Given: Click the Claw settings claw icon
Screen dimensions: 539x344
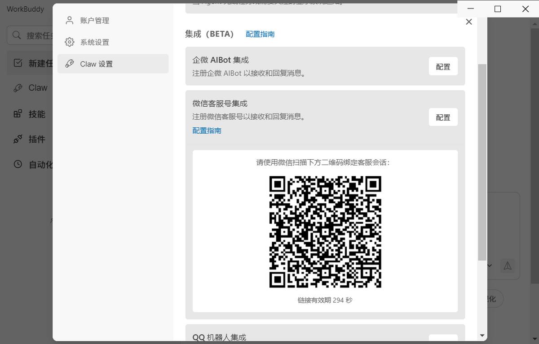Looking at the screenshot, I should pyautogui.click(x=69, y=64).
